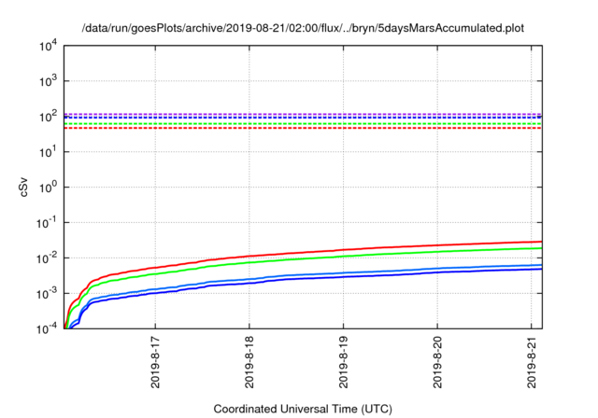The width and height of the screenshot is (598, 418).
Task: Click the solid light blue dose curve
Action: click(343, 273)
